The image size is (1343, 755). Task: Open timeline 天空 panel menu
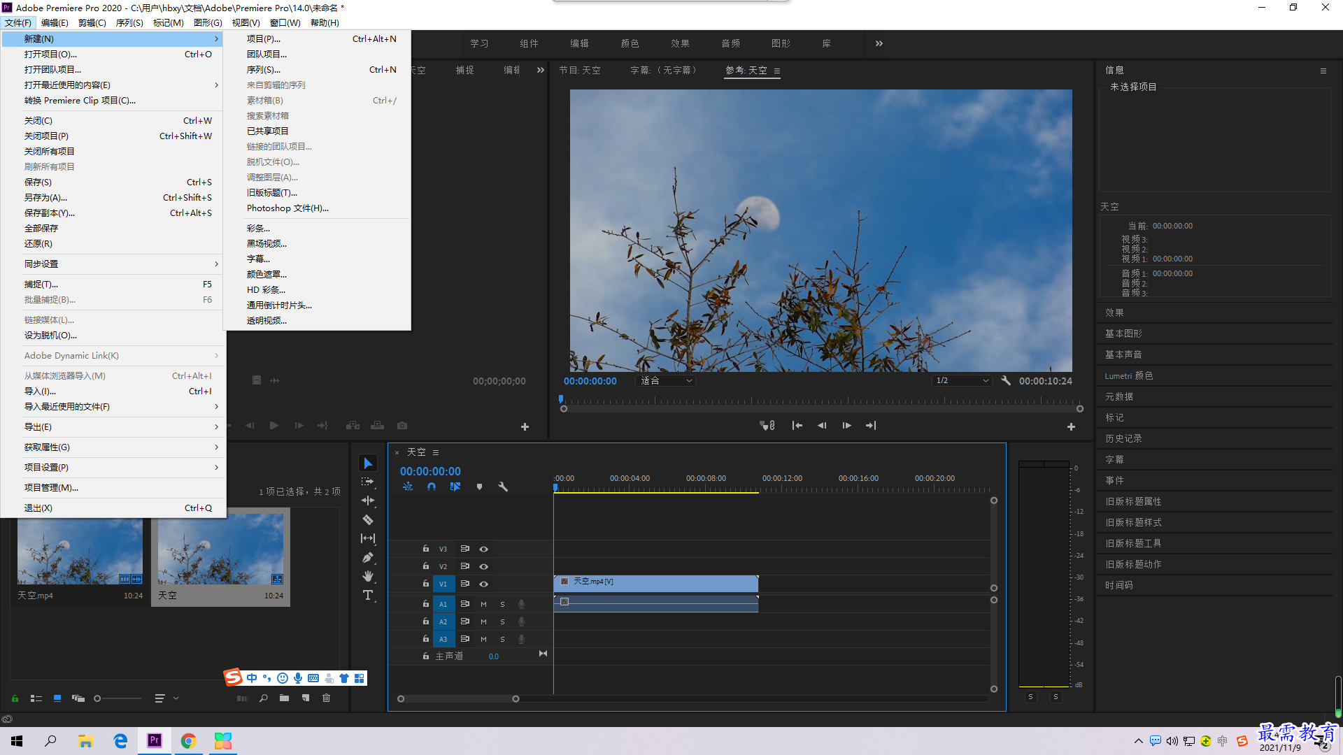pyautogui.click(x=436, y=452)
